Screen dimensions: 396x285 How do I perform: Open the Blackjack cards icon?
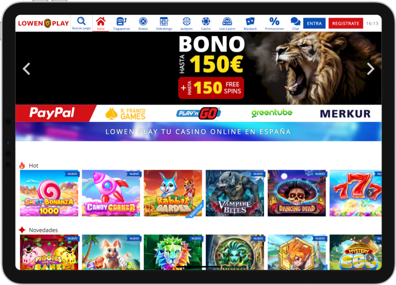[x=250, y=21]
